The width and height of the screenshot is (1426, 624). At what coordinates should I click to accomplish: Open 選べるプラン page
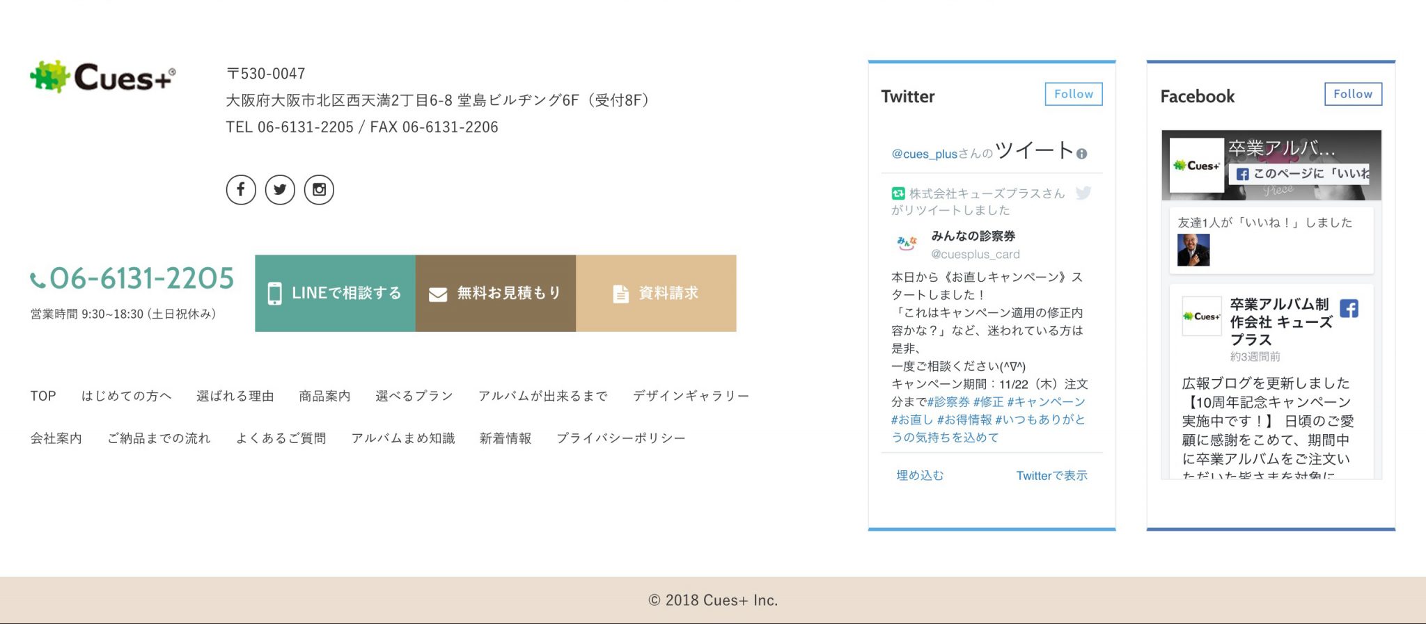[x=414, y=396]
